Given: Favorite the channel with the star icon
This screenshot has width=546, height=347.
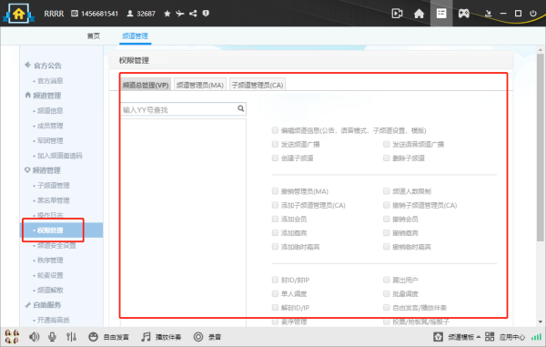Looking at the screenshot, I should click(x=167, y=14).
